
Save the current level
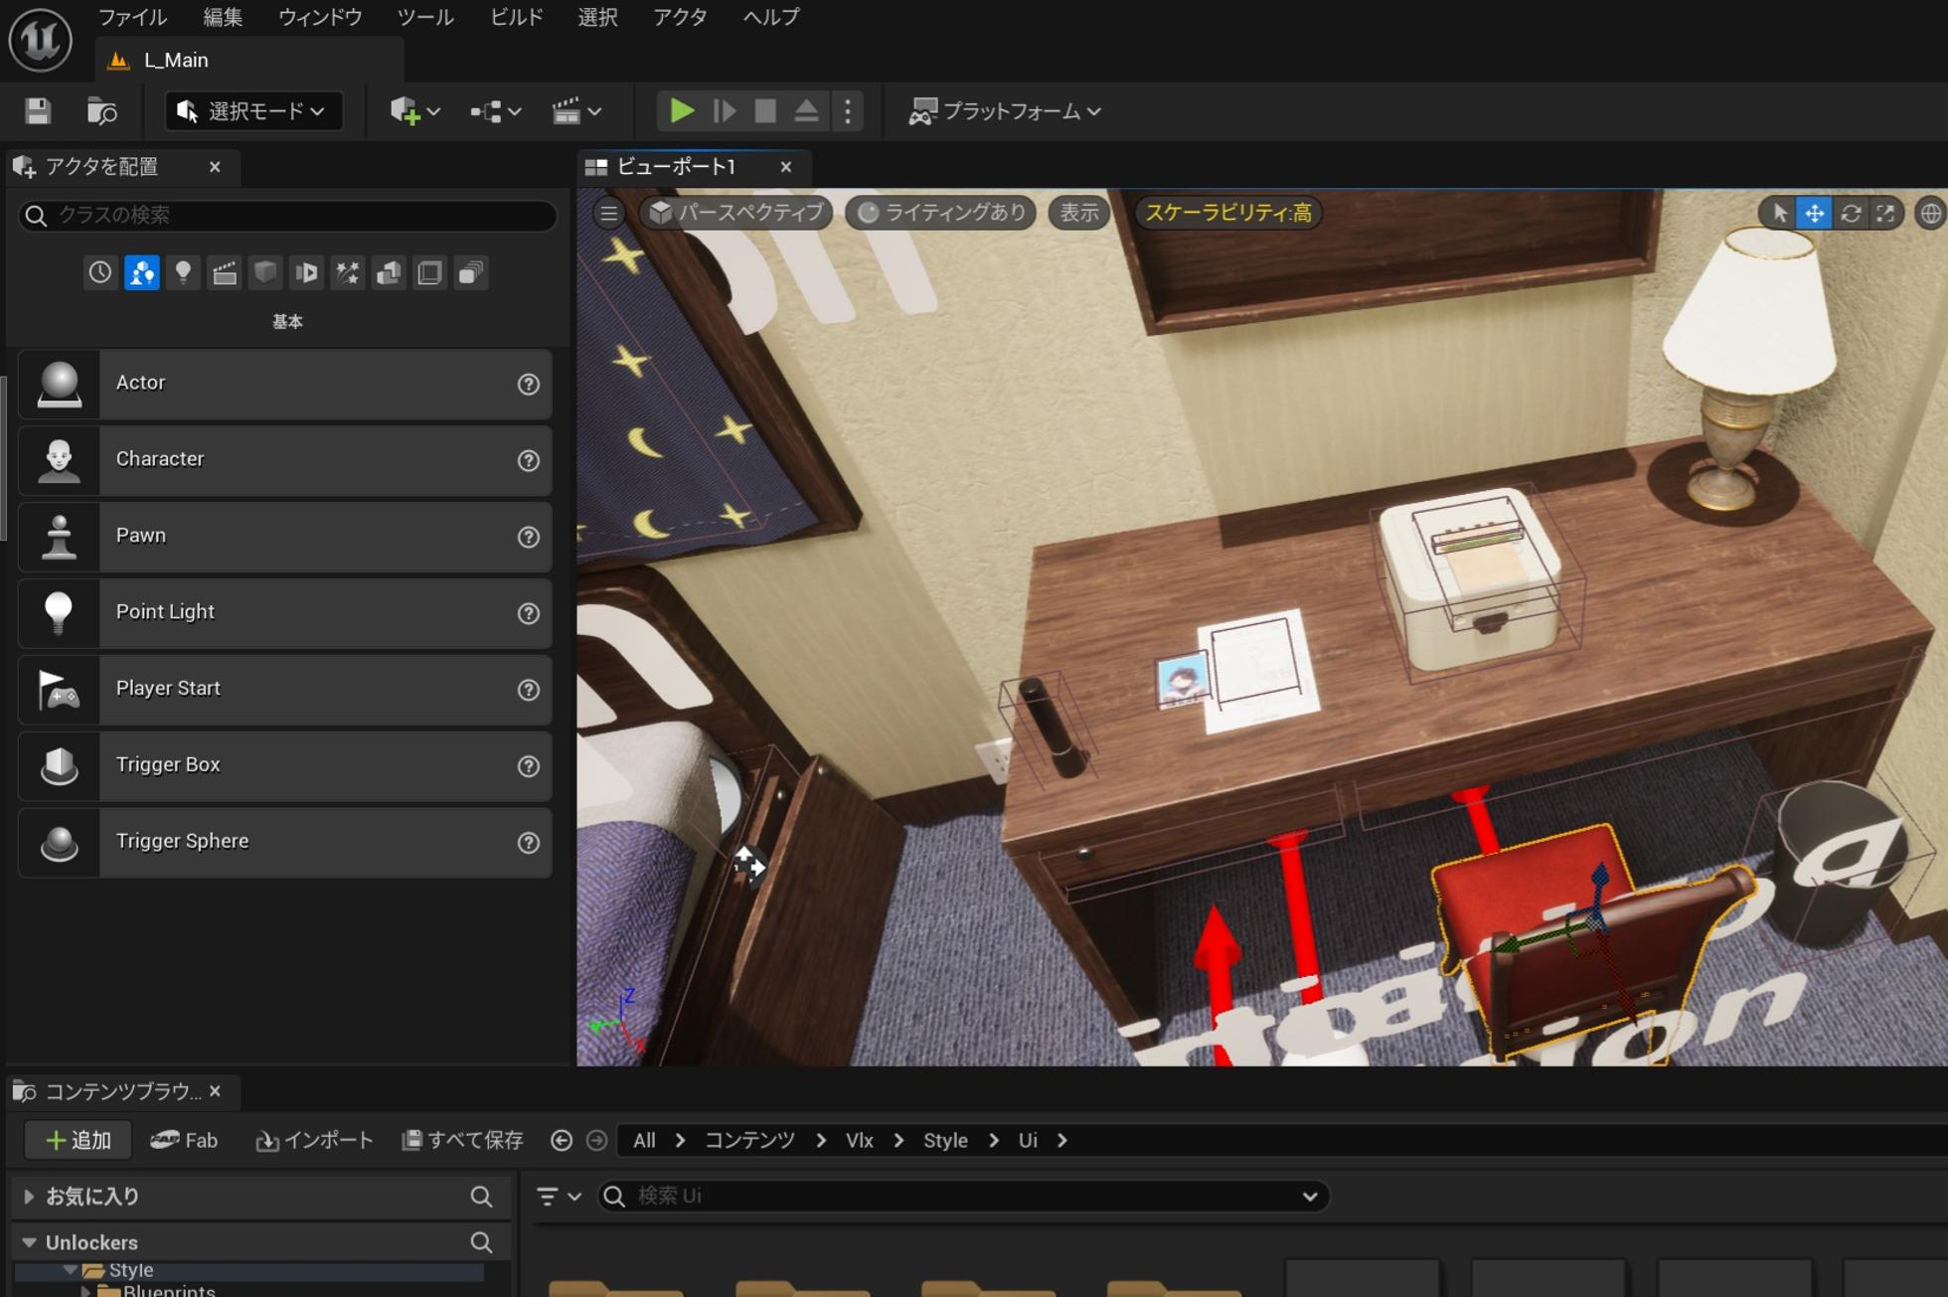[x=38, y=111]
